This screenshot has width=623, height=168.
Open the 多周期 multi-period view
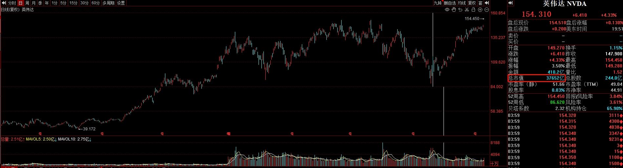click(x=108, y=3)
